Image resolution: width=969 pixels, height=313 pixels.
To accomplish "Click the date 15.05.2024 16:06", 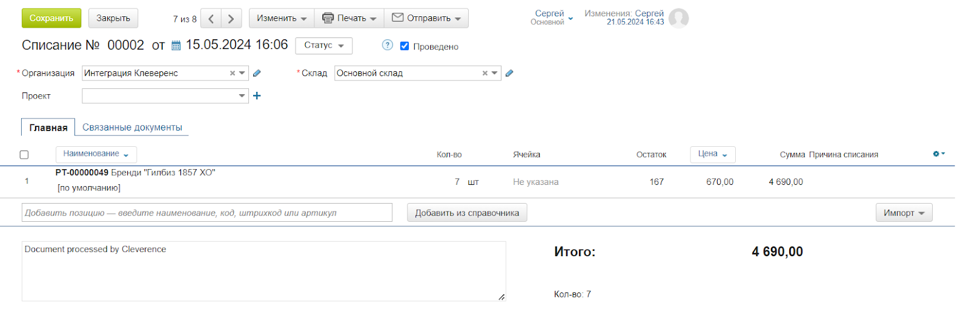I will pos(237,45).
